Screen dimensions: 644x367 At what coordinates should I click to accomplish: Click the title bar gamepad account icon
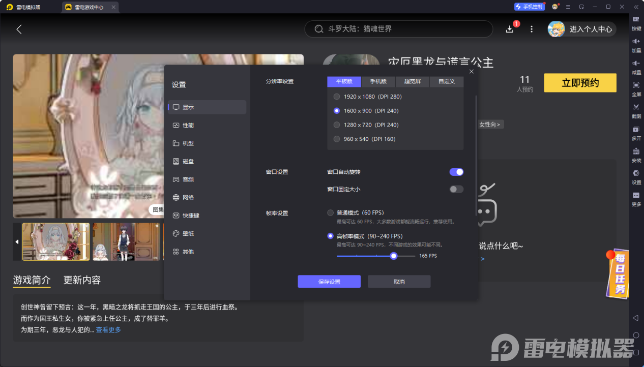(555, 7)
